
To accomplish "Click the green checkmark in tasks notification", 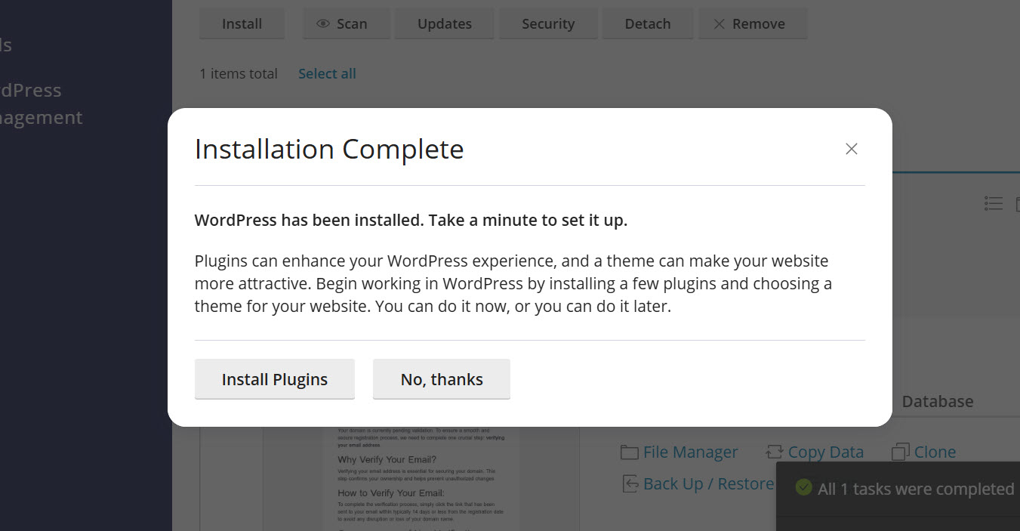I will tap(804, 488).
